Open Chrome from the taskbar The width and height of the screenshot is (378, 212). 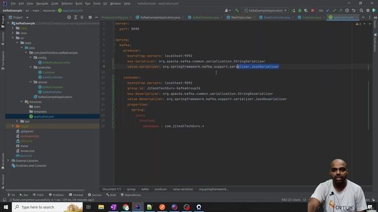(126, 207)
